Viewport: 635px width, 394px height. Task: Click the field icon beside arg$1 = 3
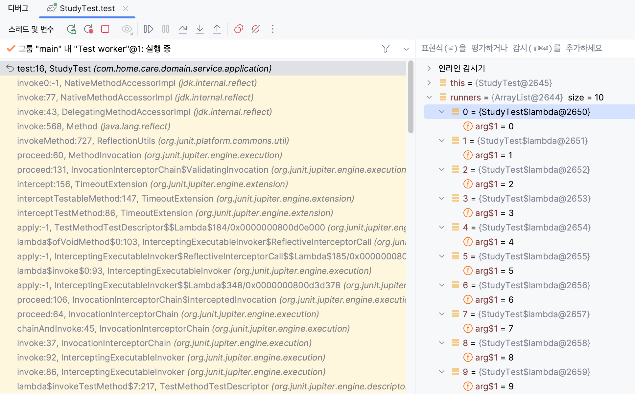pyautogui.click(x=468, y=213)
